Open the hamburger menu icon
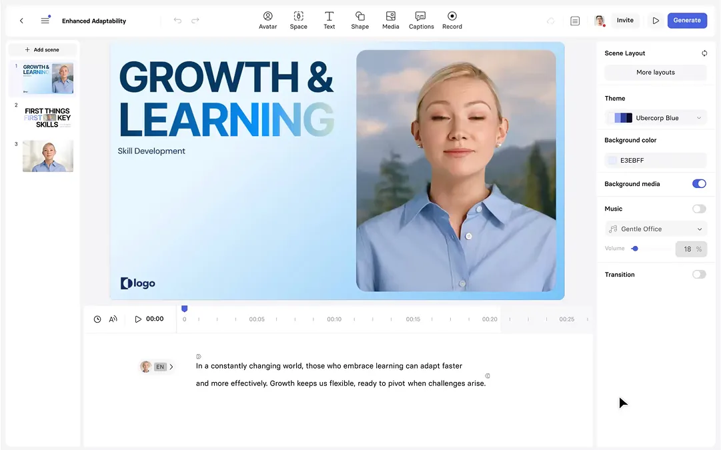The height and width of the screenshot is (450, 721). [45, 21]
